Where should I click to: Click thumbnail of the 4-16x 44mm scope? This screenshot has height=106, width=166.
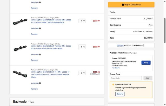click(20, 48)
